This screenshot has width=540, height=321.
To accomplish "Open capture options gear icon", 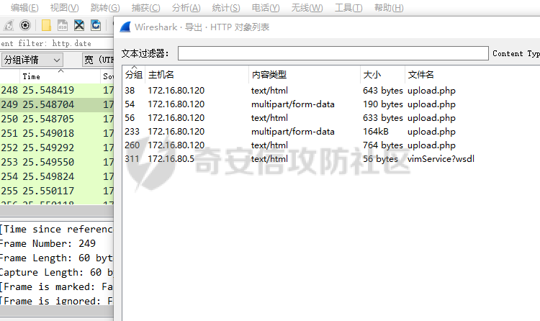I will coord(25,26).
